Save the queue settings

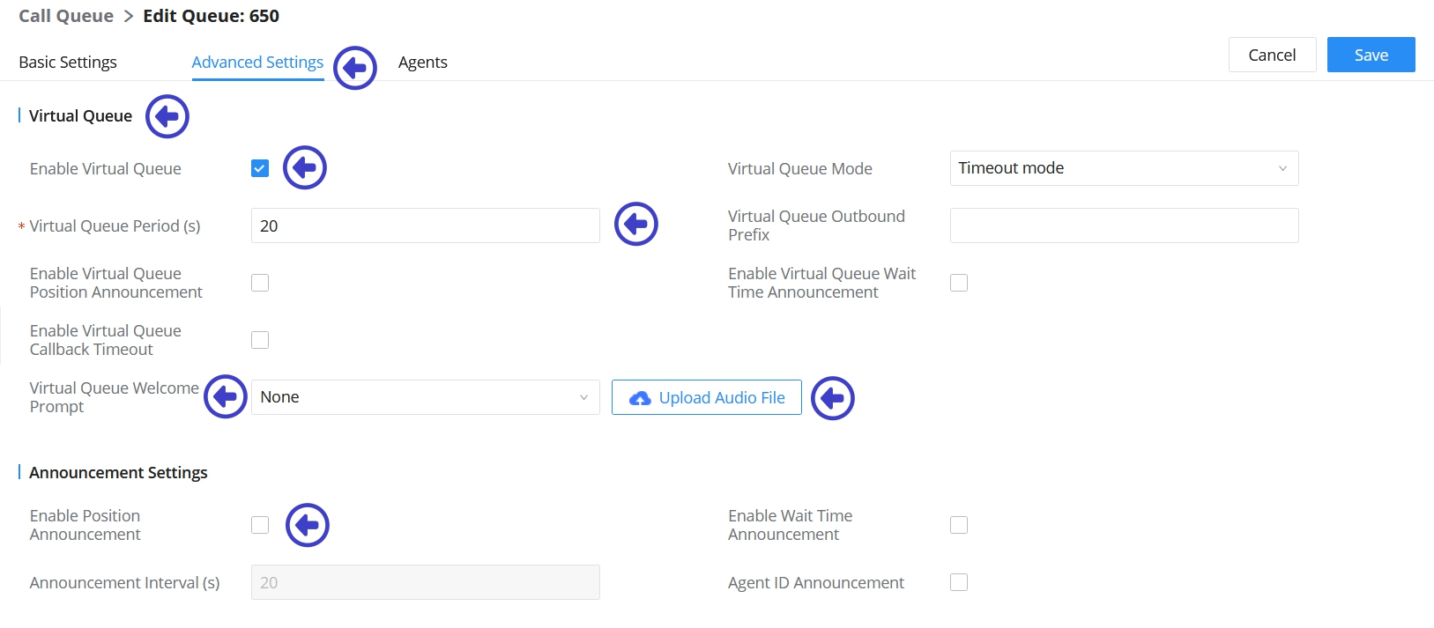pyautogui.click(x=1371, y=55)
